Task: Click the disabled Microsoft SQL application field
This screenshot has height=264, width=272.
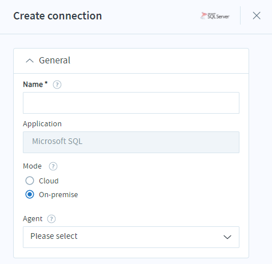Action: tap(131, 142)
